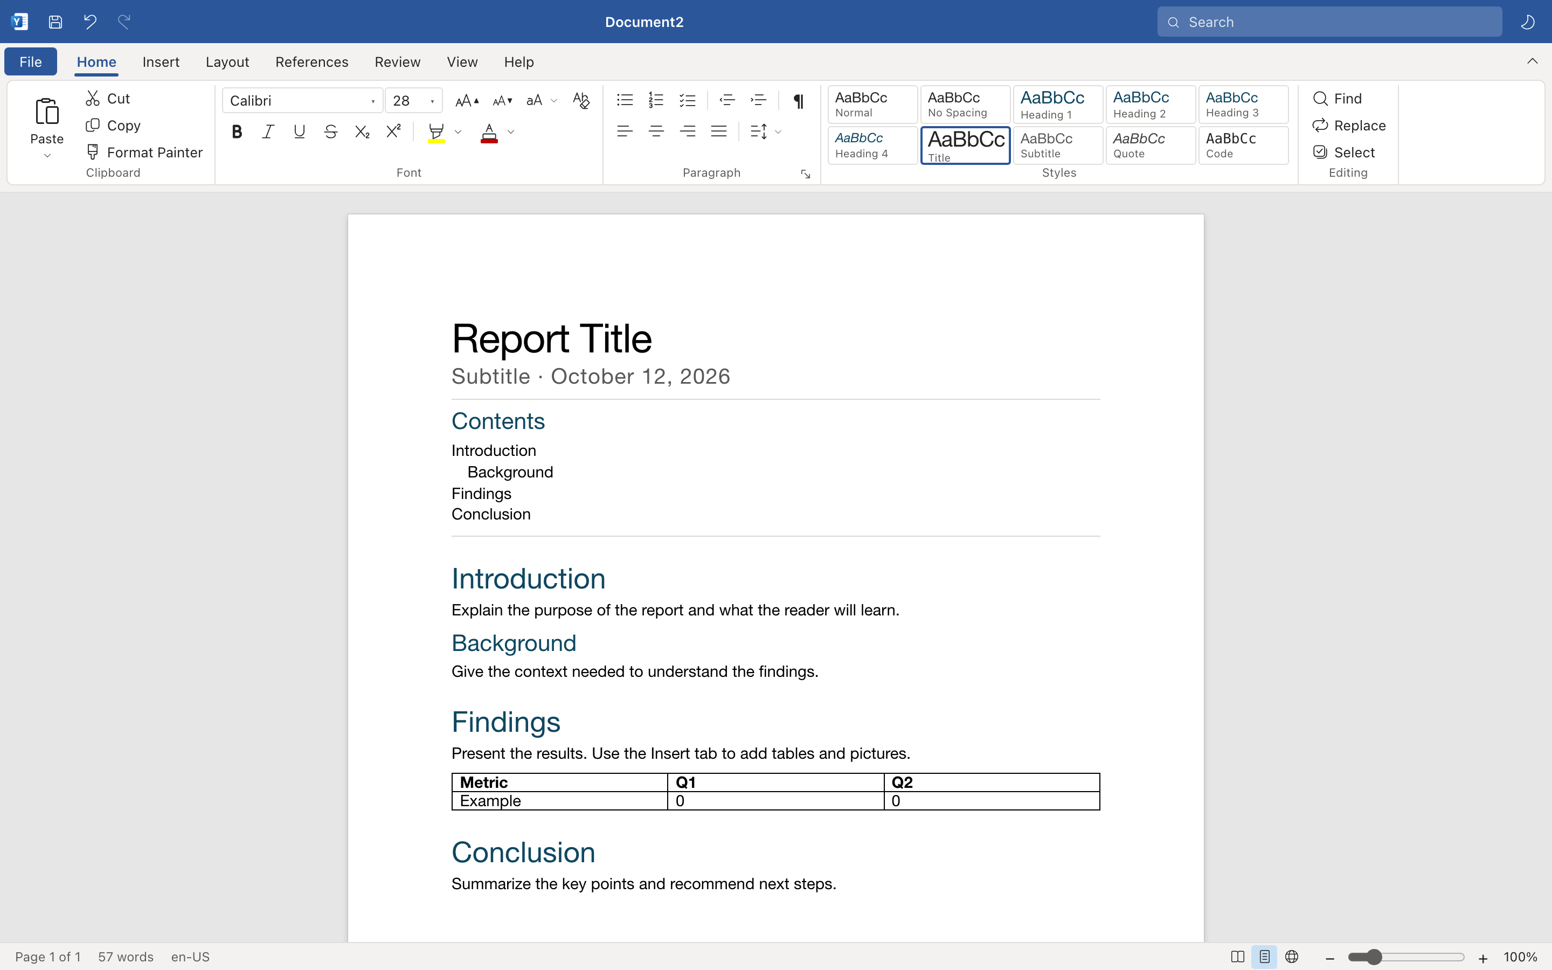Apply the Heading 1 style
The width and height of the screenshot is (1552, 970).
point(1057,104)
